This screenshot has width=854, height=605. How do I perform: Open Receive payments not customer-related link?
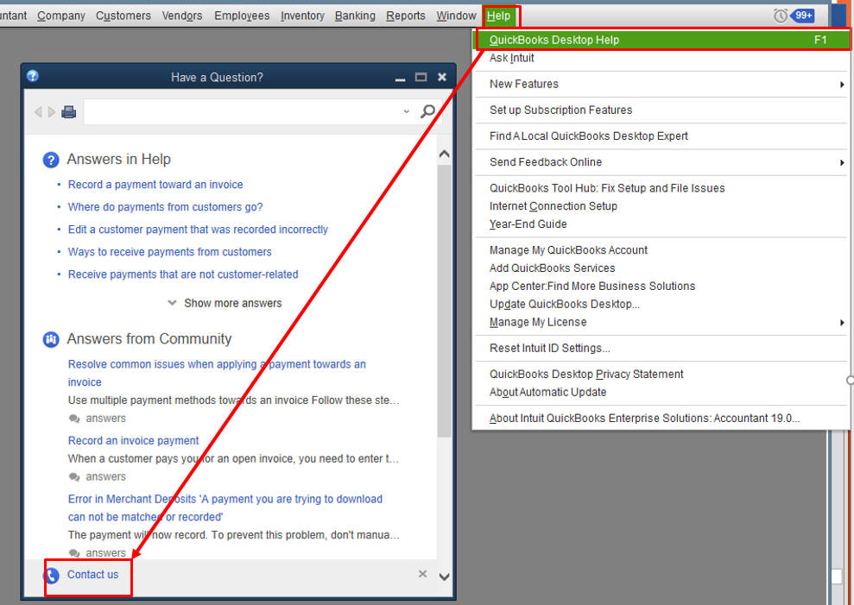click(183, 274)
